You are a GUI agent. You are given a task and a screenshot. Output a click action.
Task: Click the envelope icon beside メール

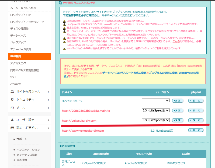12,108
